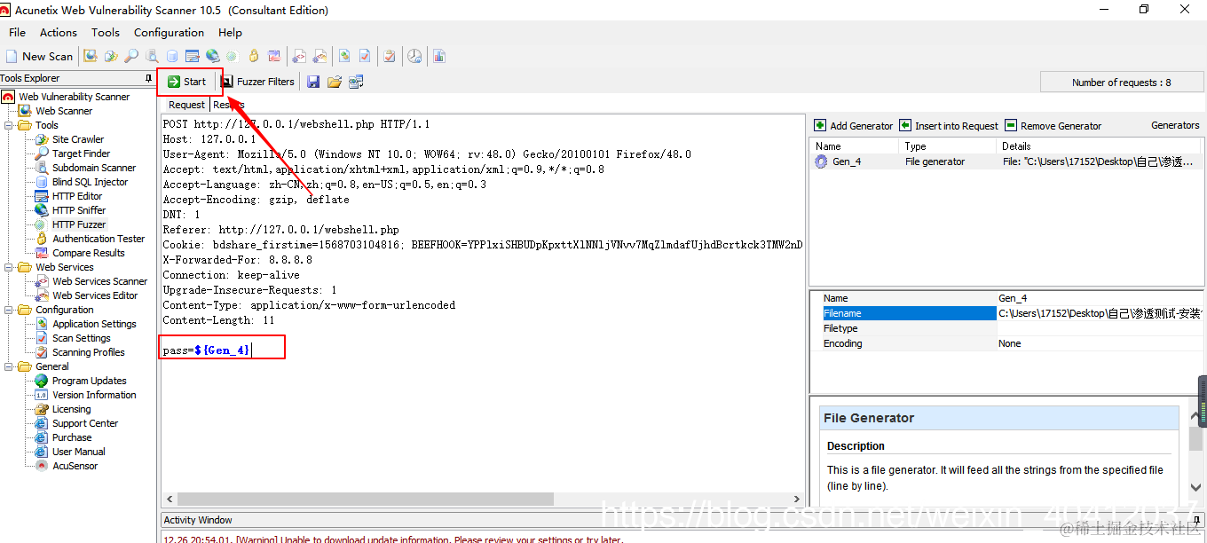Click the Details column header in generators list
1207x543 pixels.
click(1100, 146)
